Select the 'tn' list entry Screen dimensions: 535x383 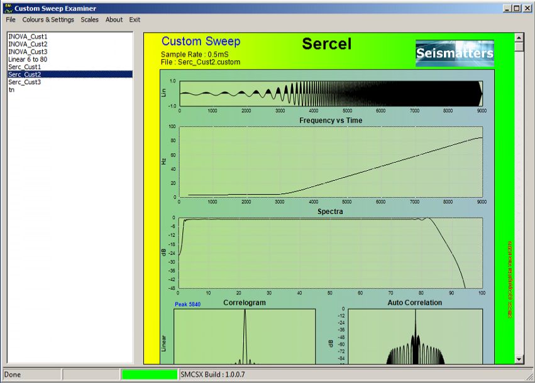[x=70, y=90]
